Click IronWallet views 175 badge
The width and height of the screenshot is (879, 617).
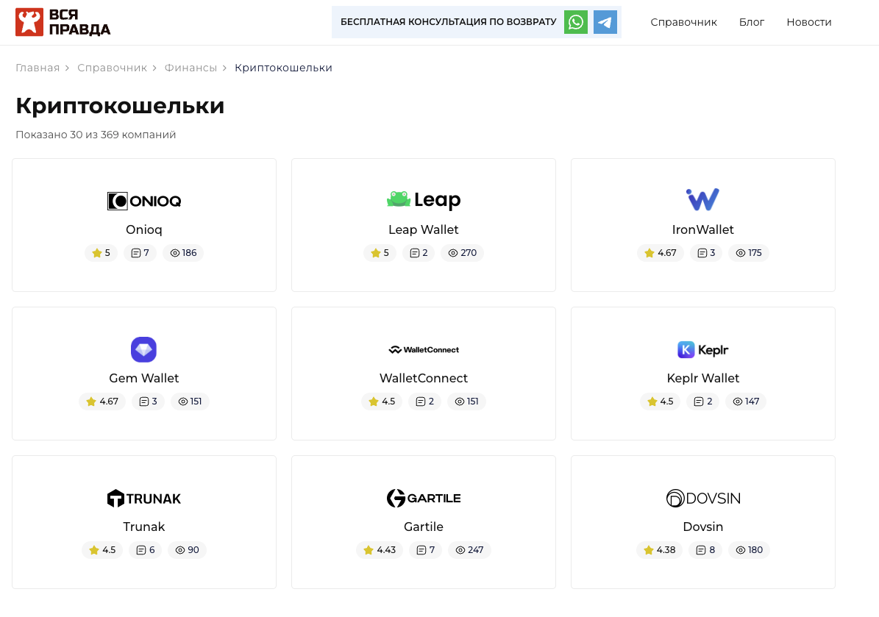tap(749, 253)
